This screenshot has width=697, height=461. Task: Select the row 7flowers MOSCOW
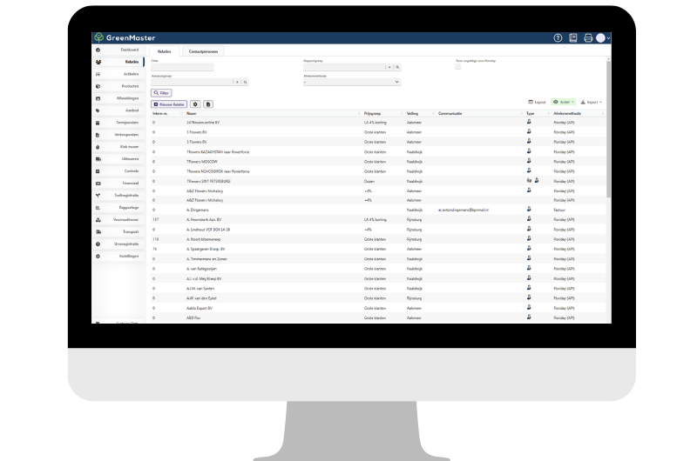tap(378, 162)
